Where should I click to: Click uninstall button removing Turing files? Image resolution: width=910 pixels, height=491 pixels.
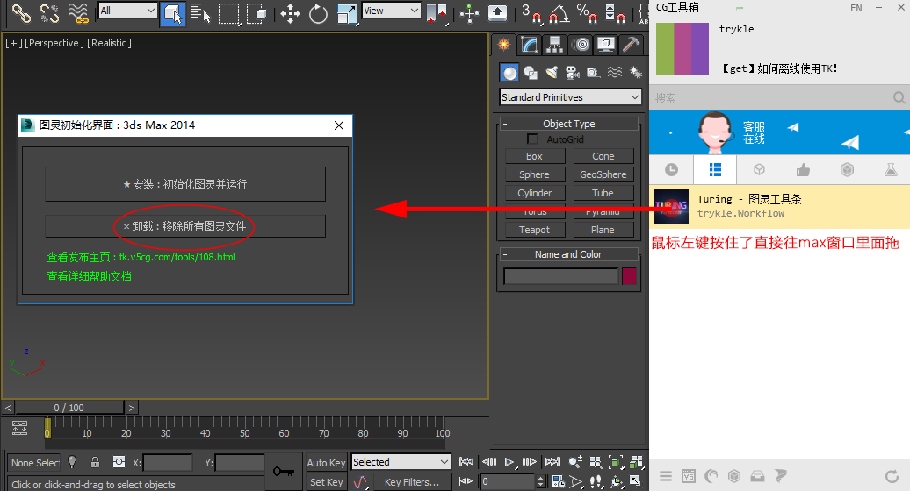(x=185, y=226)
